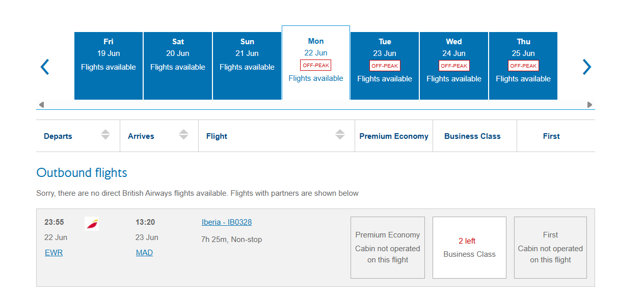Open MAD arrival airport link
The width and height of the screenshot is (617, 300).
[144, 253]
